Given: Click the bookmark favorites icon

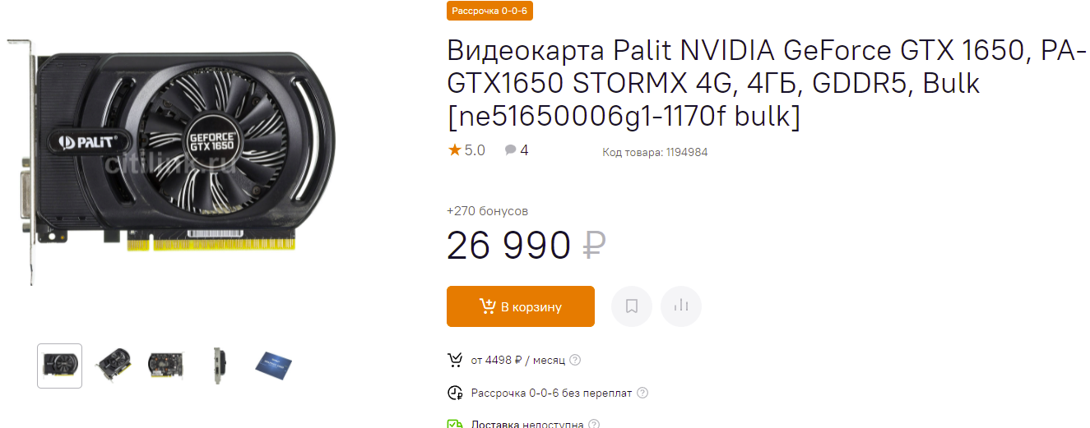Looking at the screenshot, I should [x=632, y=306].
